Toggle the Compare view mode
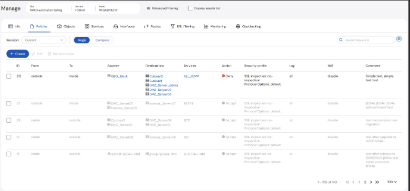Viewport: 410px width, 191px height. click(102, 40)
